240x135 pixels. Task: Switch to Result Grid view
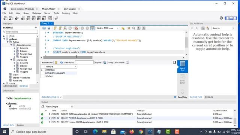click(x=183, y=66)
